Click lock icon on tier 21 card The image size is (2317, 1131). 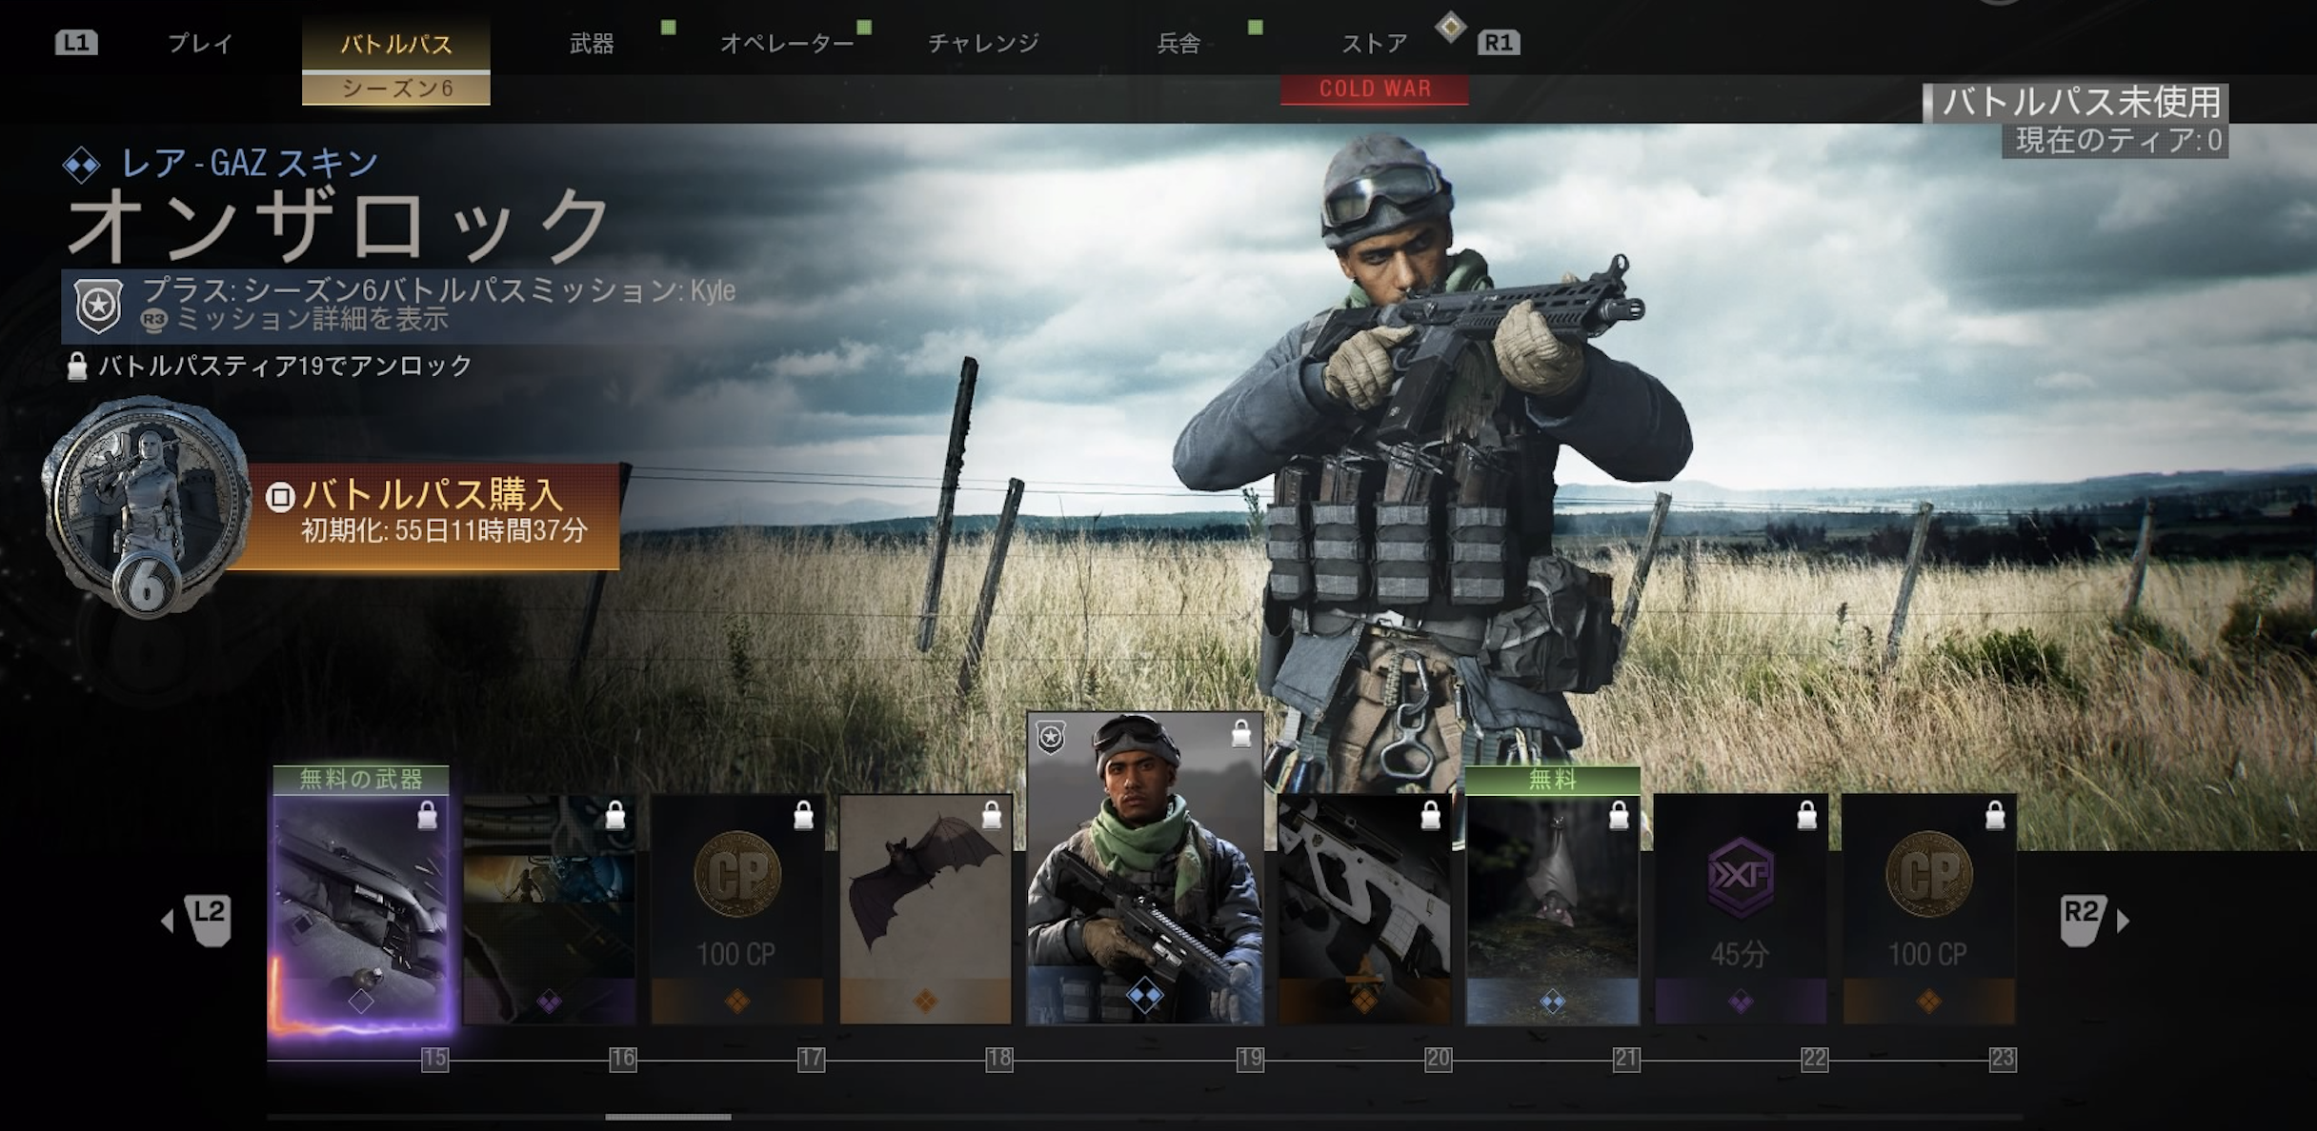point(1619,815)
